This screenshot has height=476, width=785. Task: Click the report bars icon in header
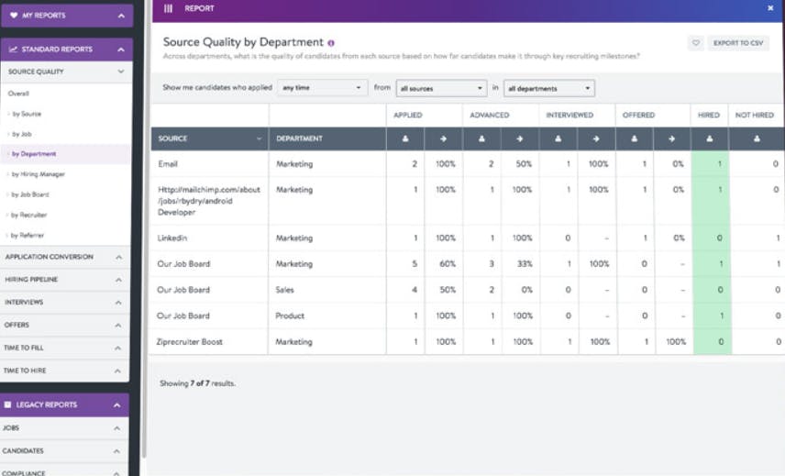168,8
